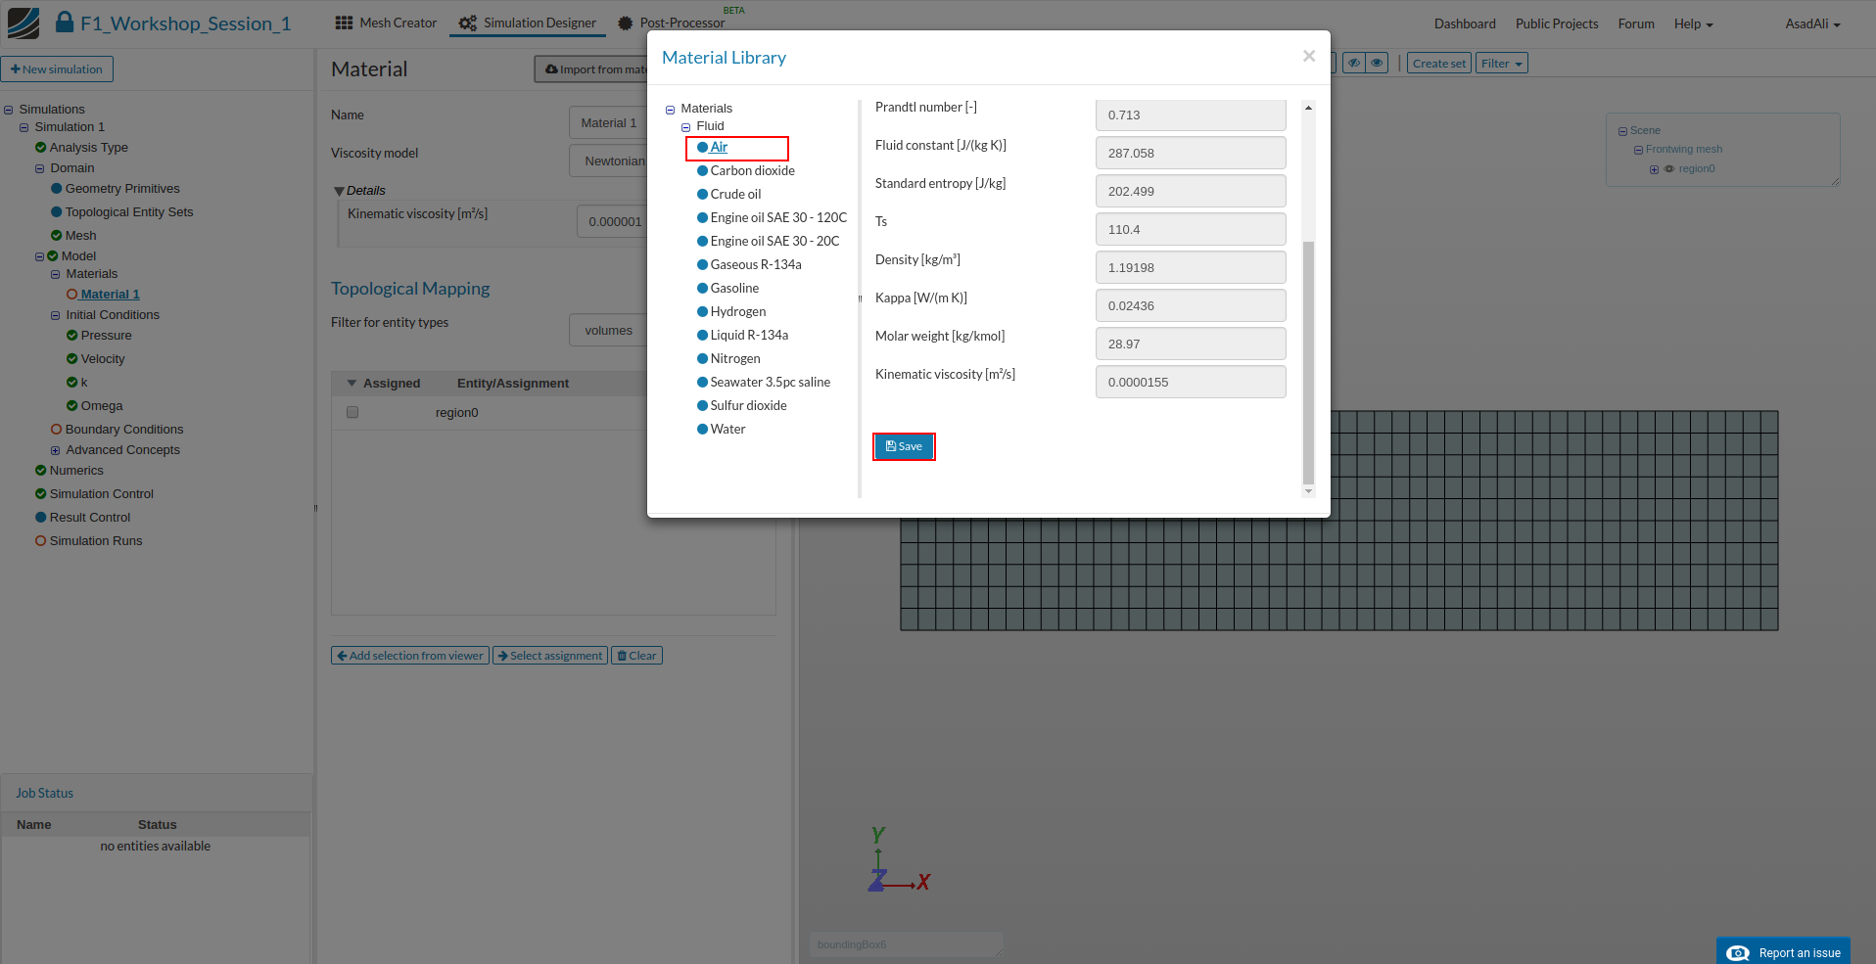
Task: Click Material 1 red circle icon
Action: [71, 295]
